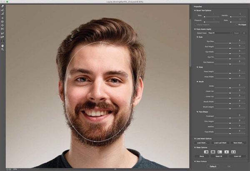This screenshot has height=171, width=250.
Task: Collapse the Face Shape group
Action: pos(197,112)
